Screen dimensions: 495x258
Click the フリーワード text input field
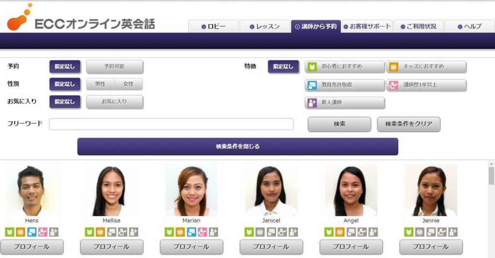171,124
